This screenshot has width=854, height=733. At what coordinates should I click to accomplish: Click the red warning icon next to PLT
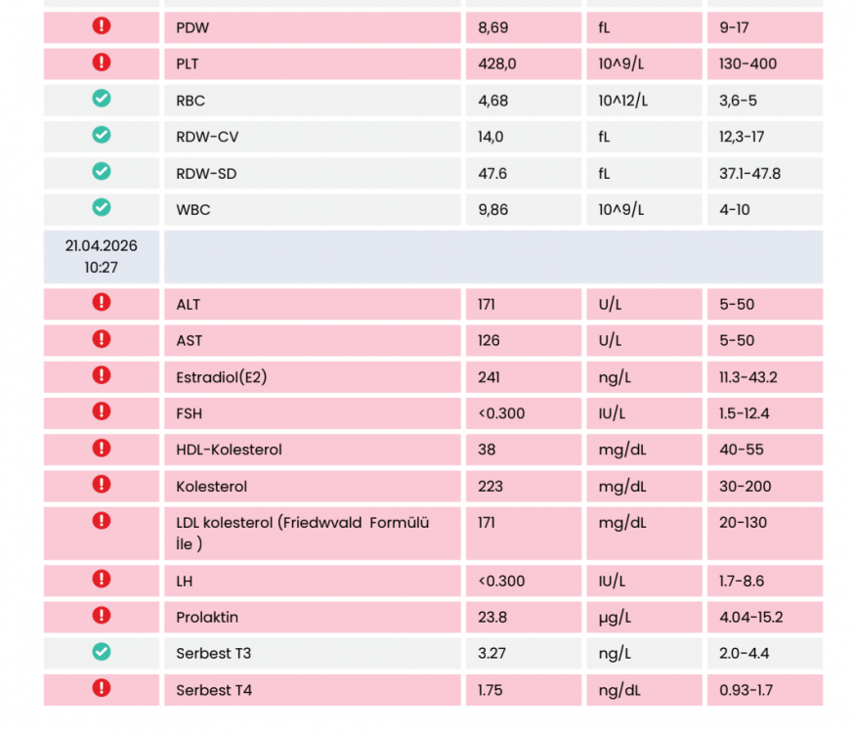(102, 63)
